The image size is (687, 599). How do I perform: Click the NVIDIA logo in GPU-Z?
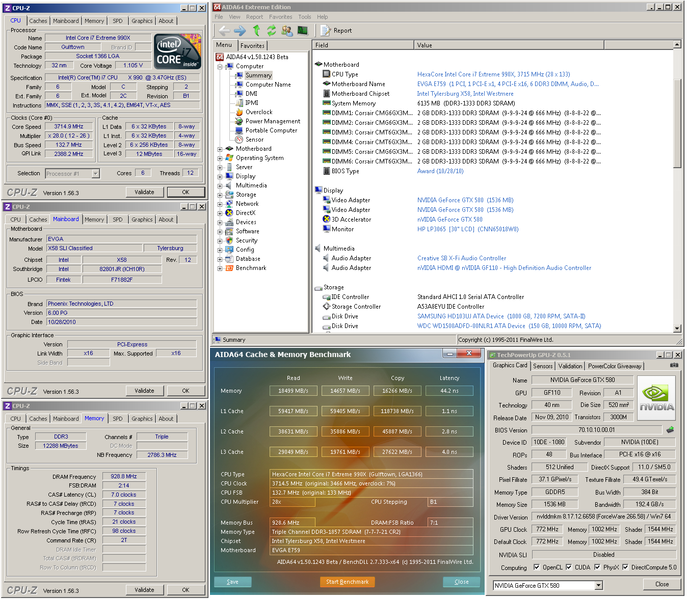coord(656,398)
